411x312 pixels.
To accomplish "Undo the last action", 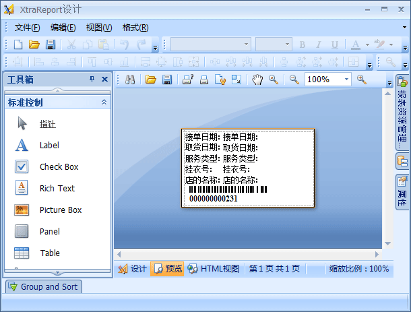I will [x=124, y=44].
